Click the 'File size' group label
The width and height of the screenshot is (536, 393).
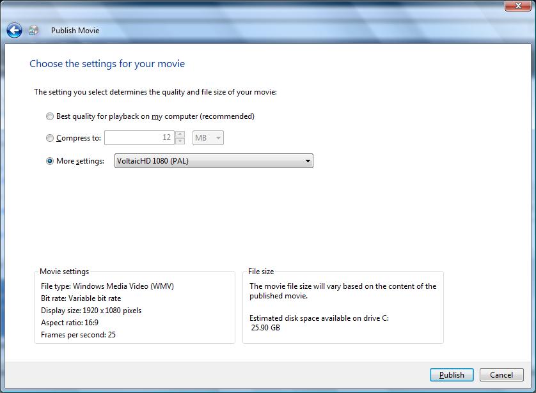(x=261, y=272)
